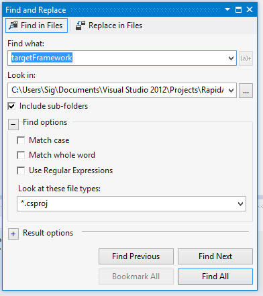
Task: Open the expression builder (a)+ button
Action: click(246, 58)
